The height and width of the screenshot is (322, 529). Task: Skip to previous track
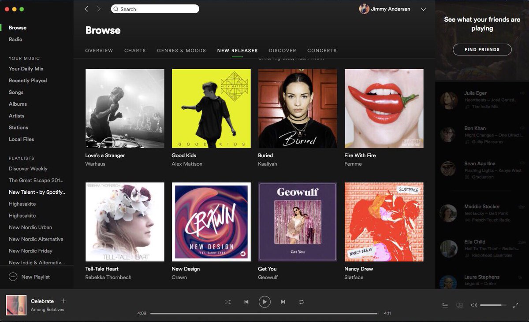(246, 302)
